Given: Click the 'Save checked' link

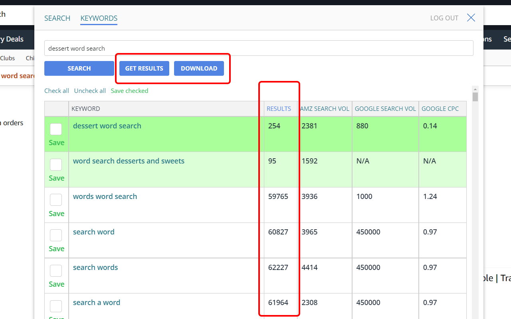Looking at the screenshot, I should click(x=129, y=91).
